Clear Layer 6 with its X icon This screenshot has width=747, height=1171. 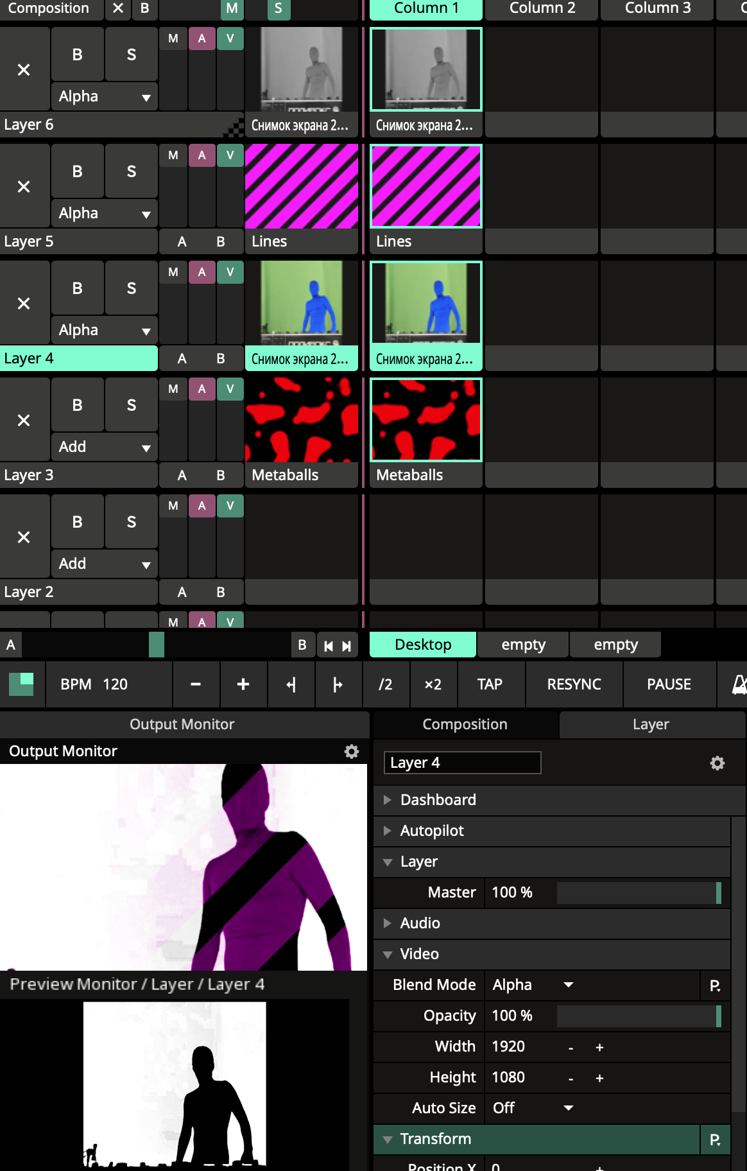click(24, 70)
